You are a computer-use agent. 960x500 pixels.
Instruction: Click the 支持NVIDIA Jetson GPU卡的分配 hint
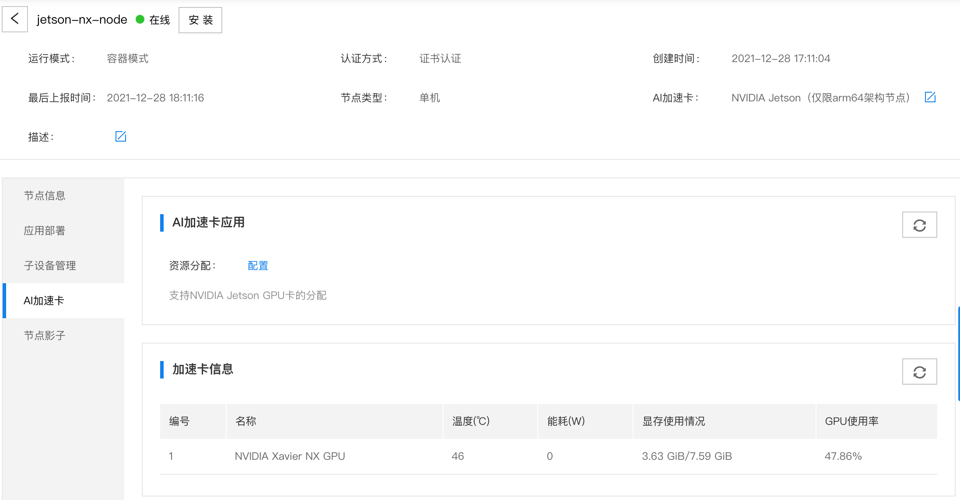coord(248,295)
